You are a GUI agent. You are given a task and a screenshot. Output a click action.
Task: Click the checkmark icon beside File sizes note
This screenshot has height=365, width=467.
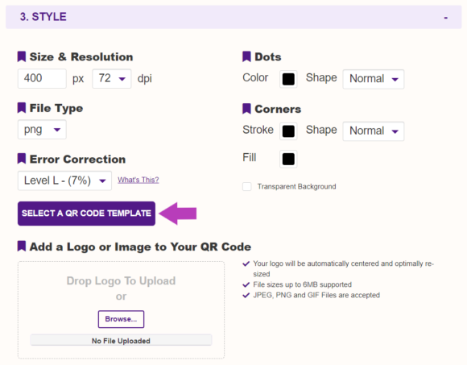point(246,284)
